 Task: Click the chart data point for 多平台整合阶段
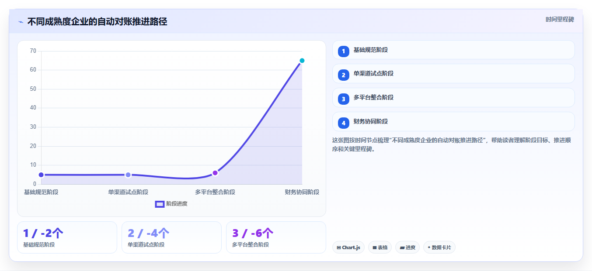click(215, 173)
